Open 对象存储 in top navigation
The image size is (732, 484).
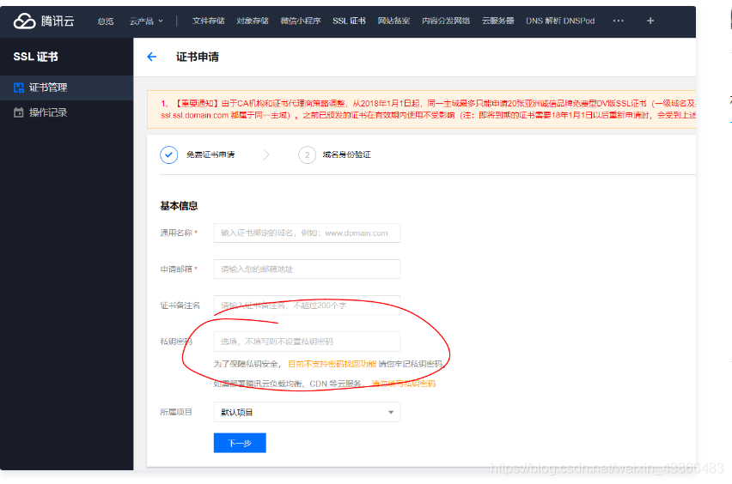pyautogui.click(x=253, y=21)
